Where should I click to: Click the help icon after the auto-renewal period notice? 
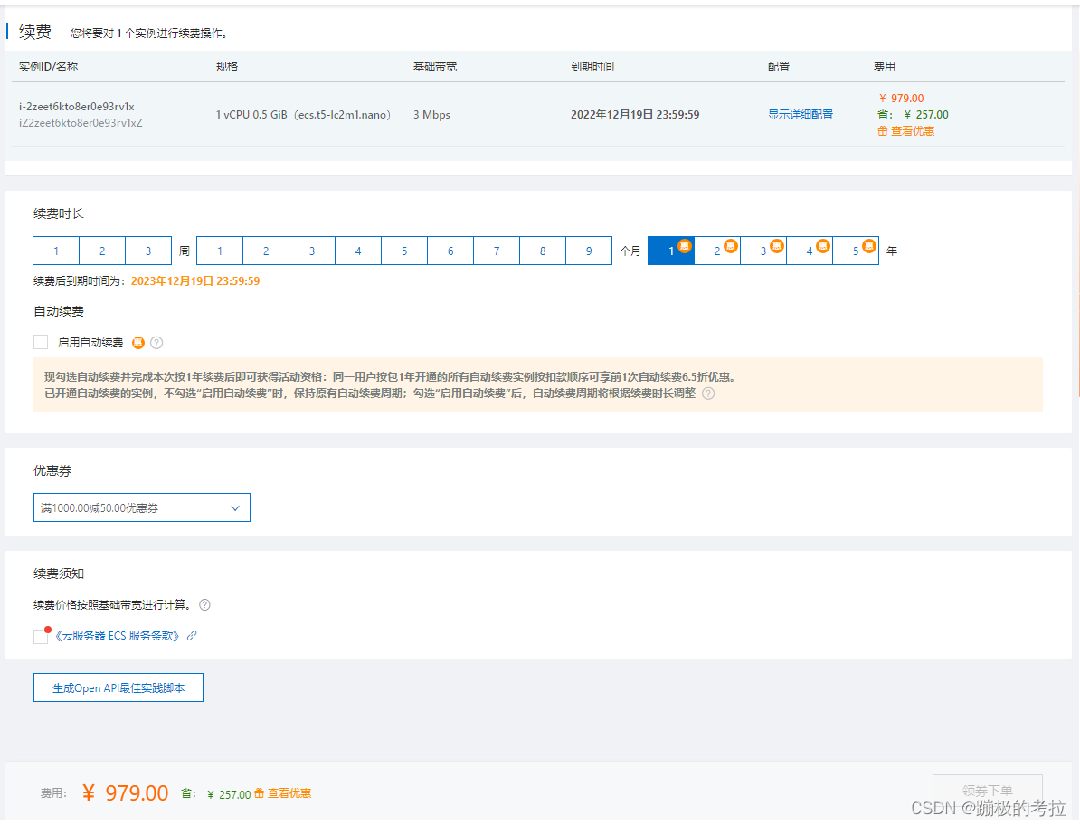coord(708,393)
